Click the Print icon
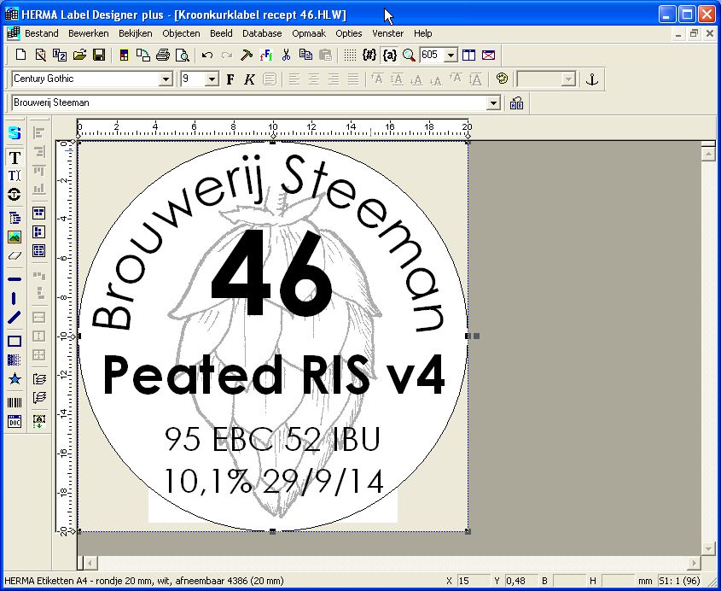721x591 pixels. 162,56
